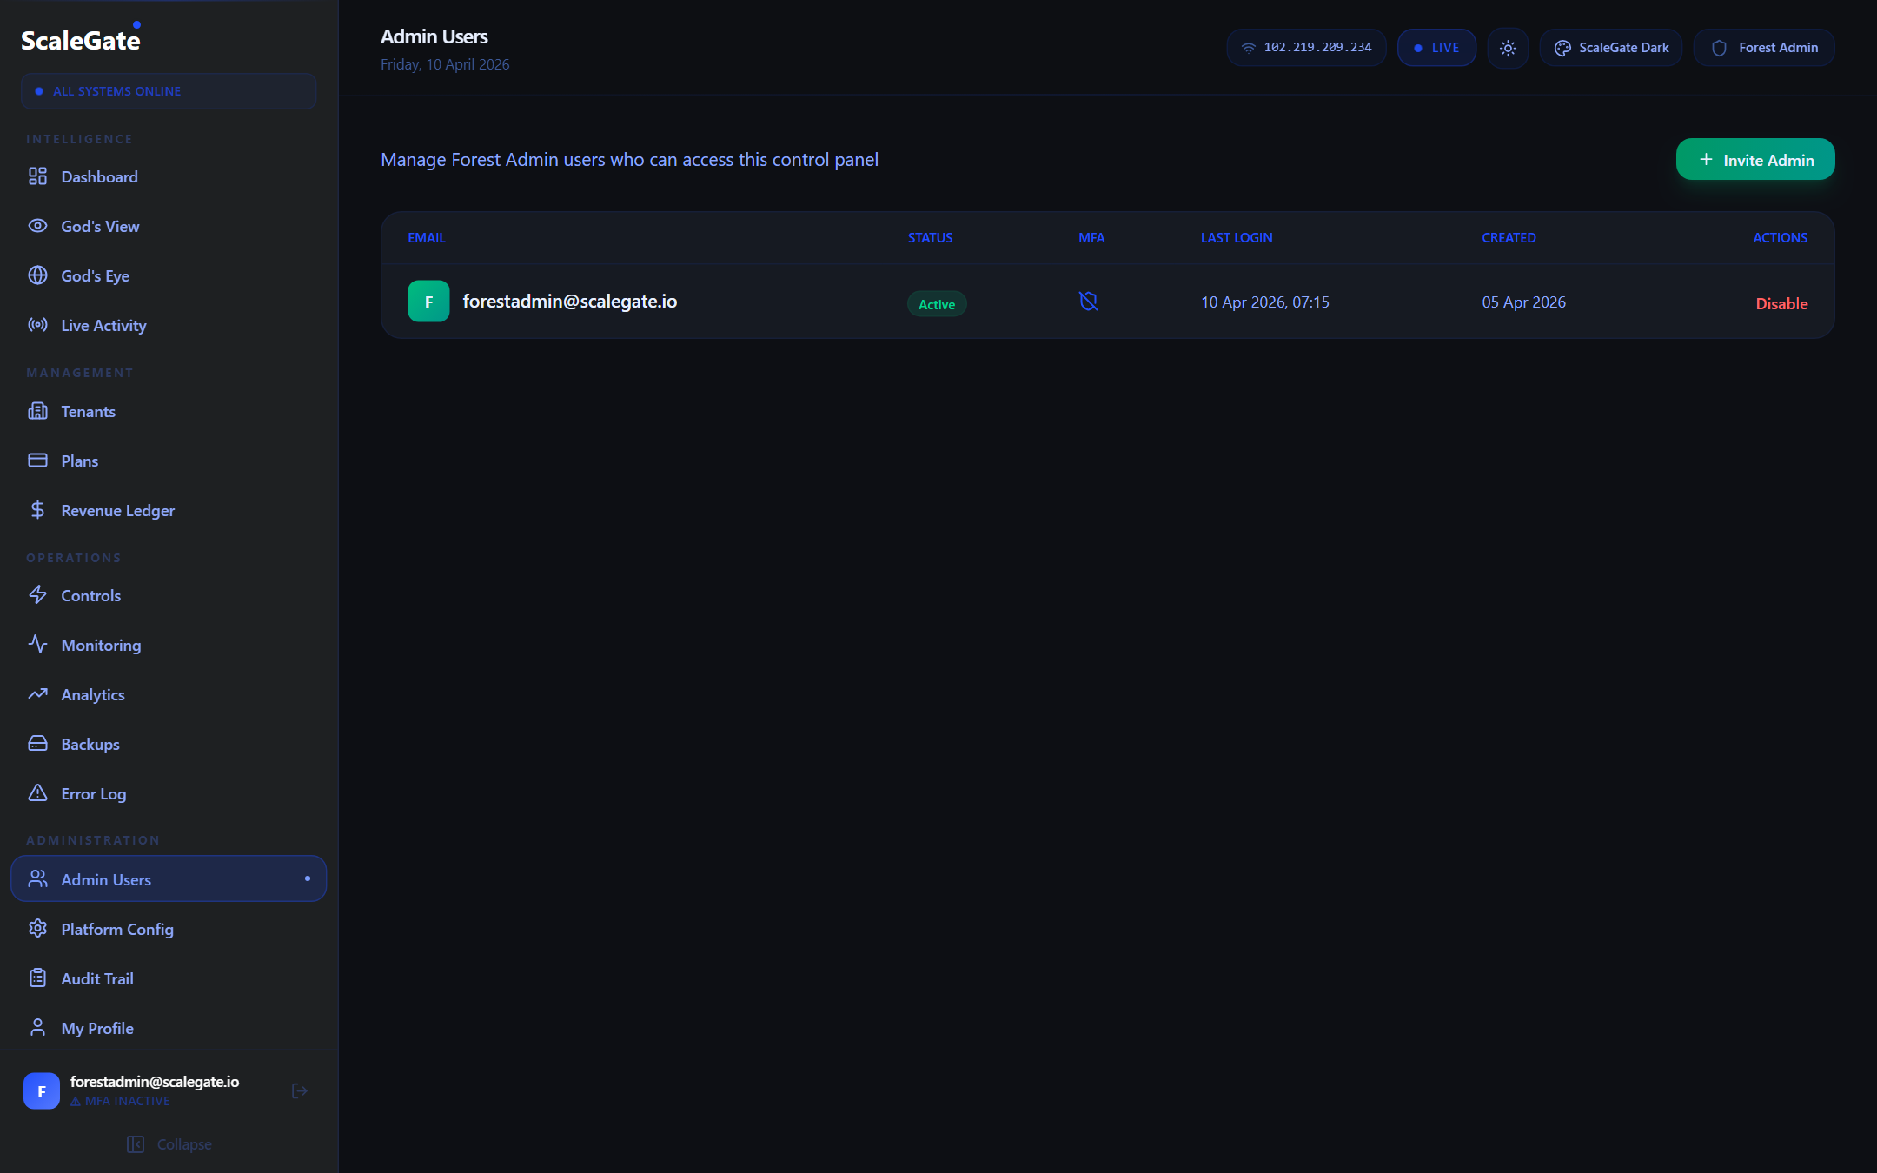The image size is (1877, 1173).
Task: Collapse the sidebar
Action: click(x=169, y=1144)
